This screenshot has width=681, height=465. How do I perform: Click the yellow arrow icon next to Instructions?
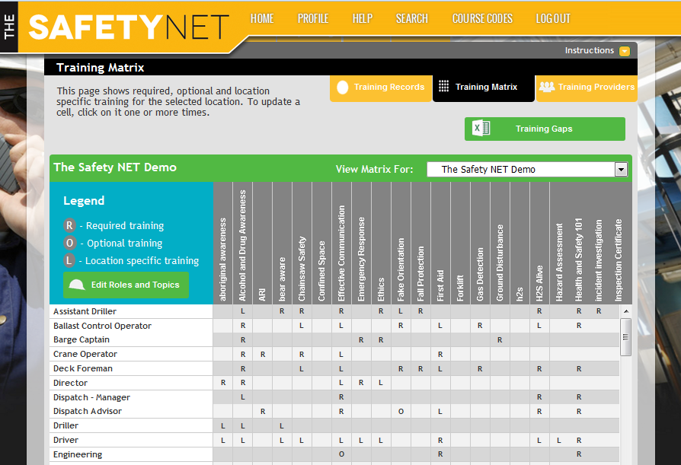click(x=625, y=50)
